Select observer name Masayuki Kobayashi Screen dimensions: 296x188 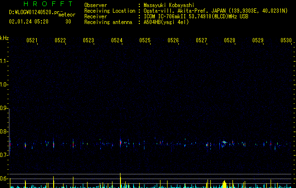169,5
